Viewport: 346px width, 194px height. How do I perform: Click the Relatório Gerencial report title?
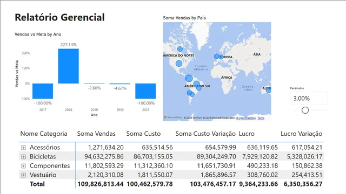point(59,17)
